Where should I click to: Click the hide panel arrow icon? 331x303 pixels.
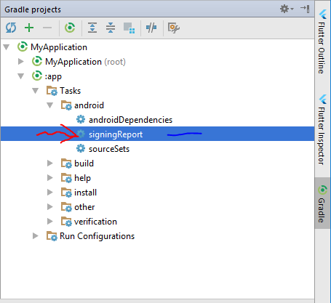305,9
